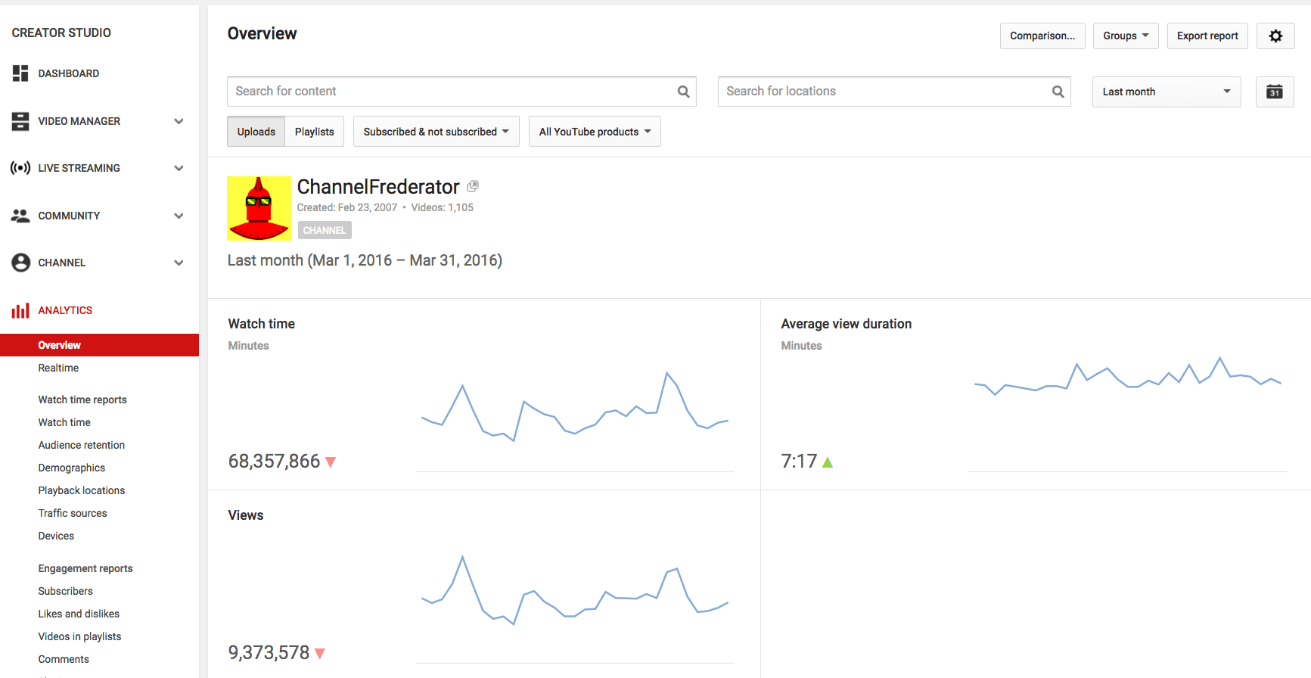
Task: Open Playback locations report
Action: (82, 490)
